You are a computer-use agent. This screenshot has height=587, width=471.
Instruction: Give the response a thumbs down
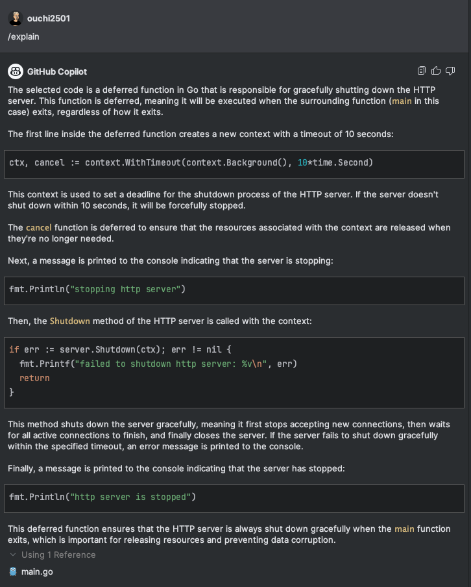tap(450, 71)
